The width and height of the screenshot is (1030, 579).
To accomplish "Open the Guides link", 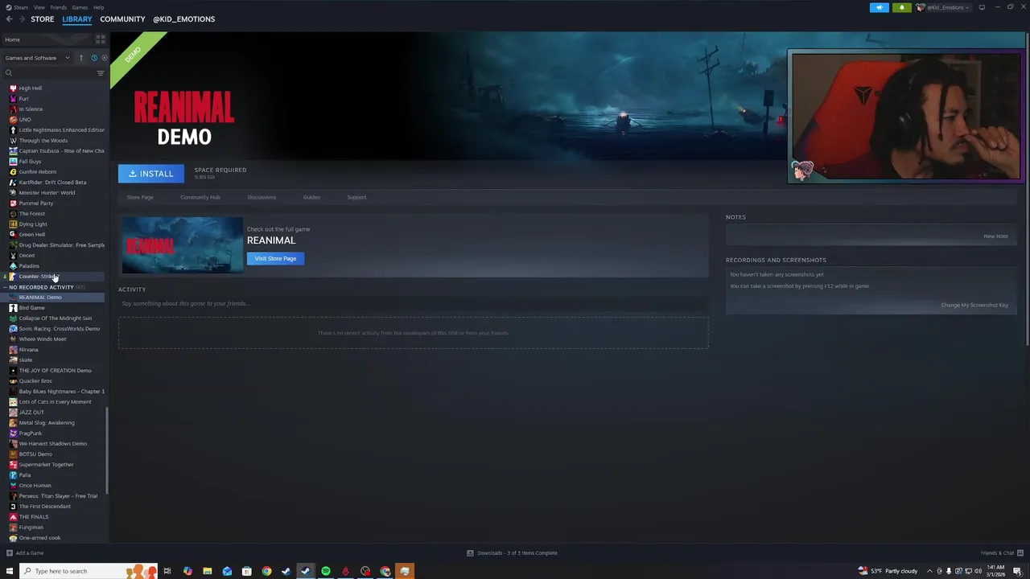I will pyautogui.click(x=311, y=197).
